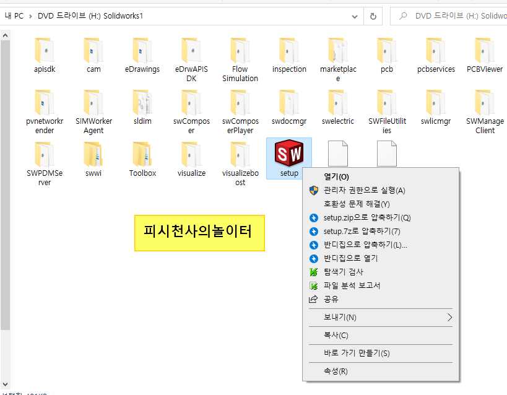The image size is (507, 395).
Task: Select the SWPDMServer folder
Action: point(45,163)
